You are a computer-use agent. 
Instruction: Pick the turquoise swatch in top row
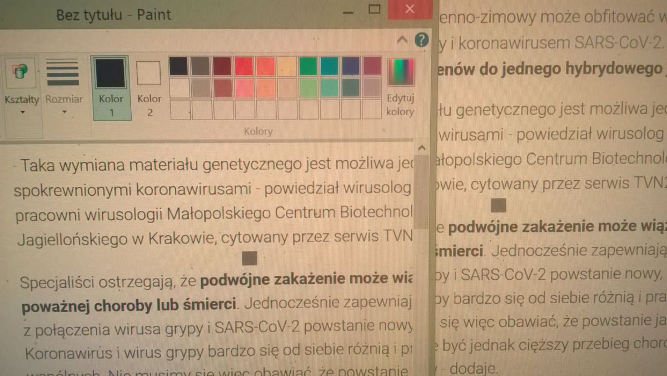329,66
